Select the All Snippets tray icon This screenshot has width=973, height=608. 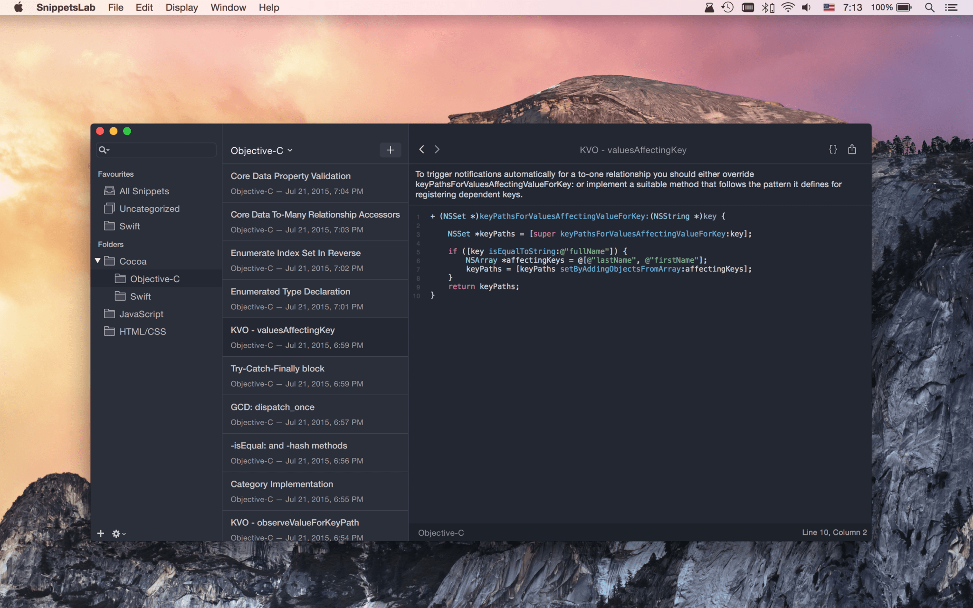[x=110, y=191]
